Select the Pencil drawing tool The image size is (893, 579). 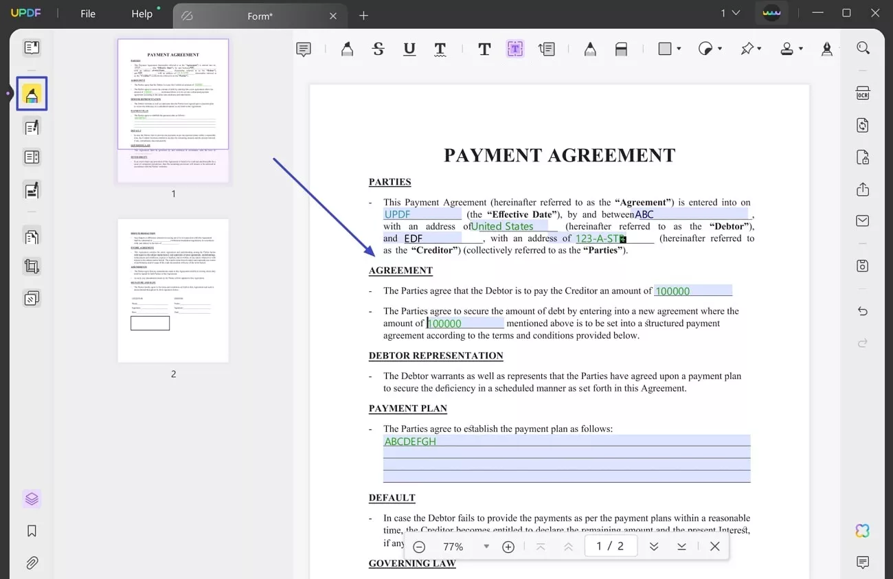tap(590, 49)
